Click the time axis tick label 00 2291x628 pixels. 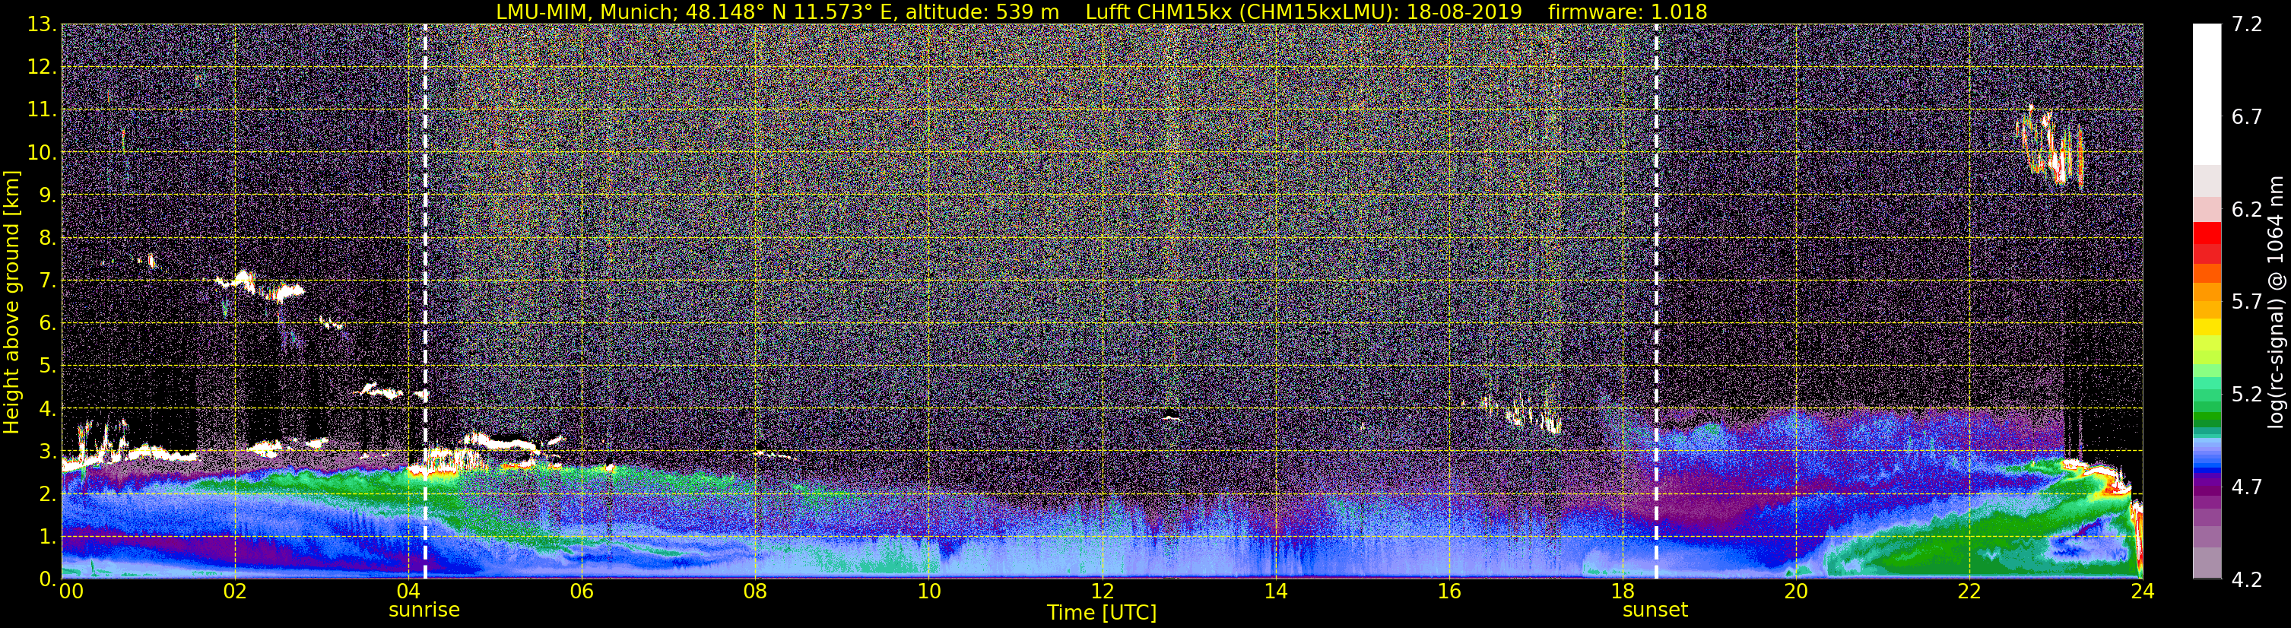pos(71,592)
